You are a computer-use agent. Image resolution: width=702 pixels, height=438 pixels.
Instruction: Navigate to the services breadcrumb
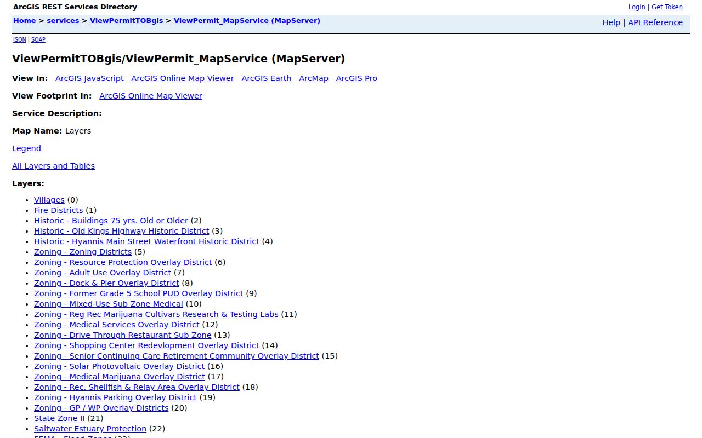point(63,21)
